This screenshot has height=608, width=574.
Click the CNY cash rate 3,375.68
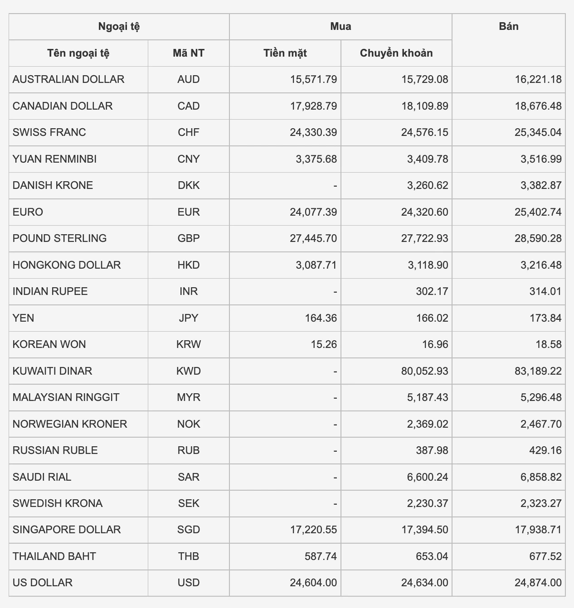pos(316,159)
